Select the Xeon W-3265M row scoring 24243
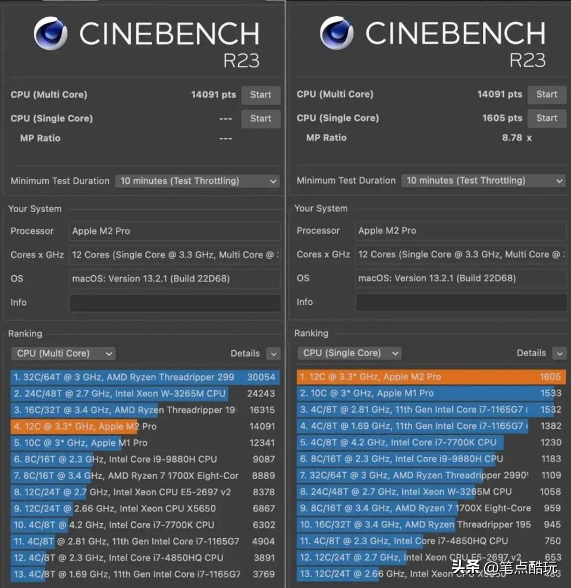Image resolution: width=571 pixels, height=588 pixels. [145, 394]
